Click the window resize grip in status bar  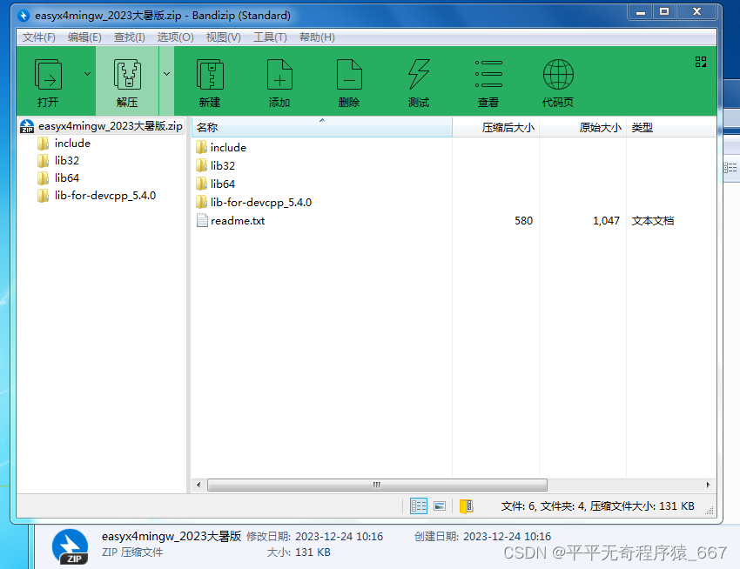coord(710,510)
